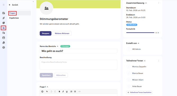Open Weitere Aktionen menu
The height and width of the screenshot is (96, 177).
point(62,33)
